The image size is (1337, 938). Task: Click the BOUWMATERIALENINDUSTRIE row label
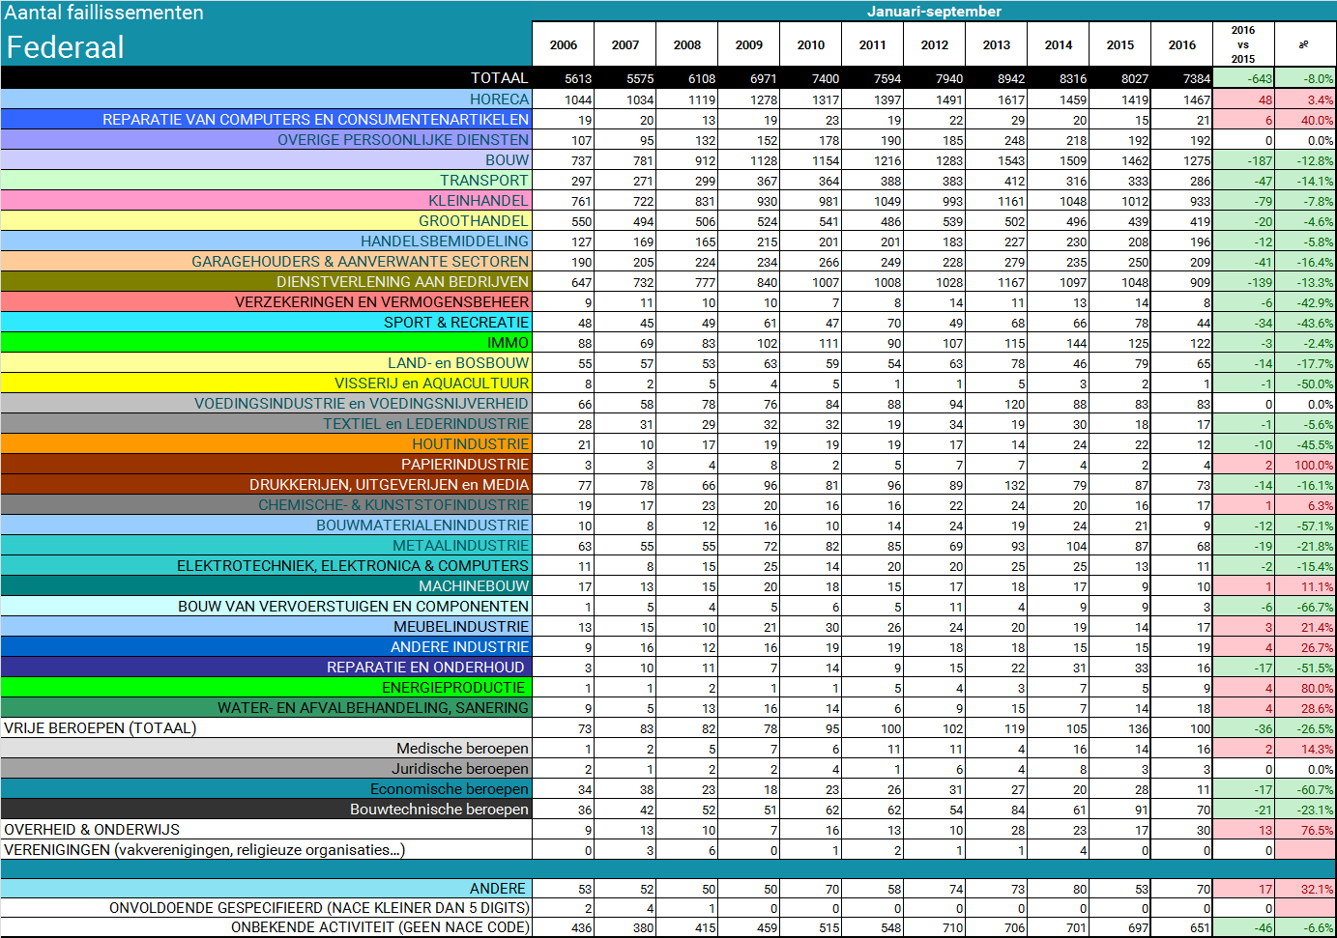[x=422, y=525]
